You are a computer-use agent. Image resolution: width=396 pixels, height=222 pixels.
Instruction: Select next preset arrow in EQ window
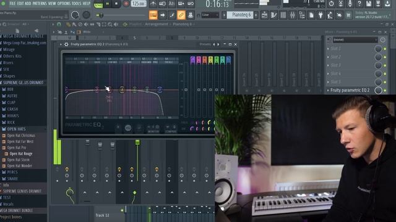[x=218, y=44]
